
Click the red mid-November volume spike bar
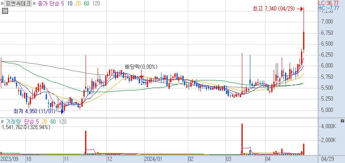click(x=86, y=143)
